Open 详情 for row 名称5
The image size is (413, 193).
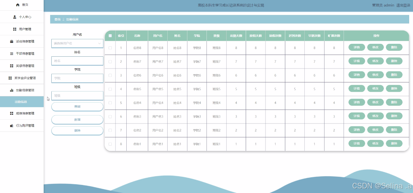click(x=357, y=88)
